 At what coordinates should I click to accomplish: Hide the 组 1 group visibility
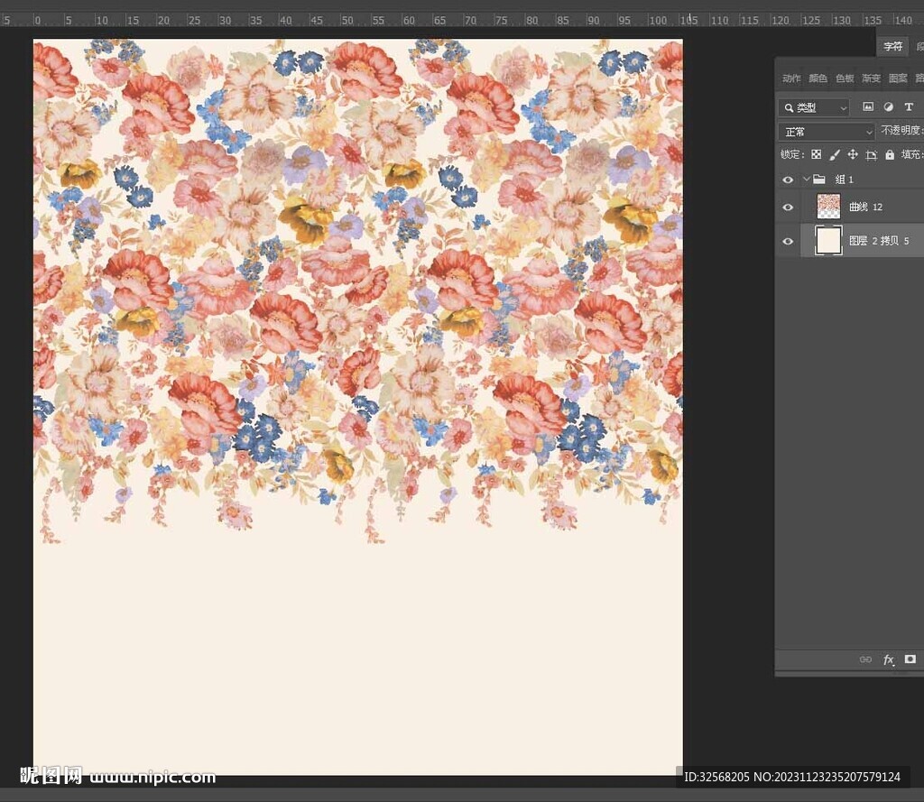pos(788,180)
